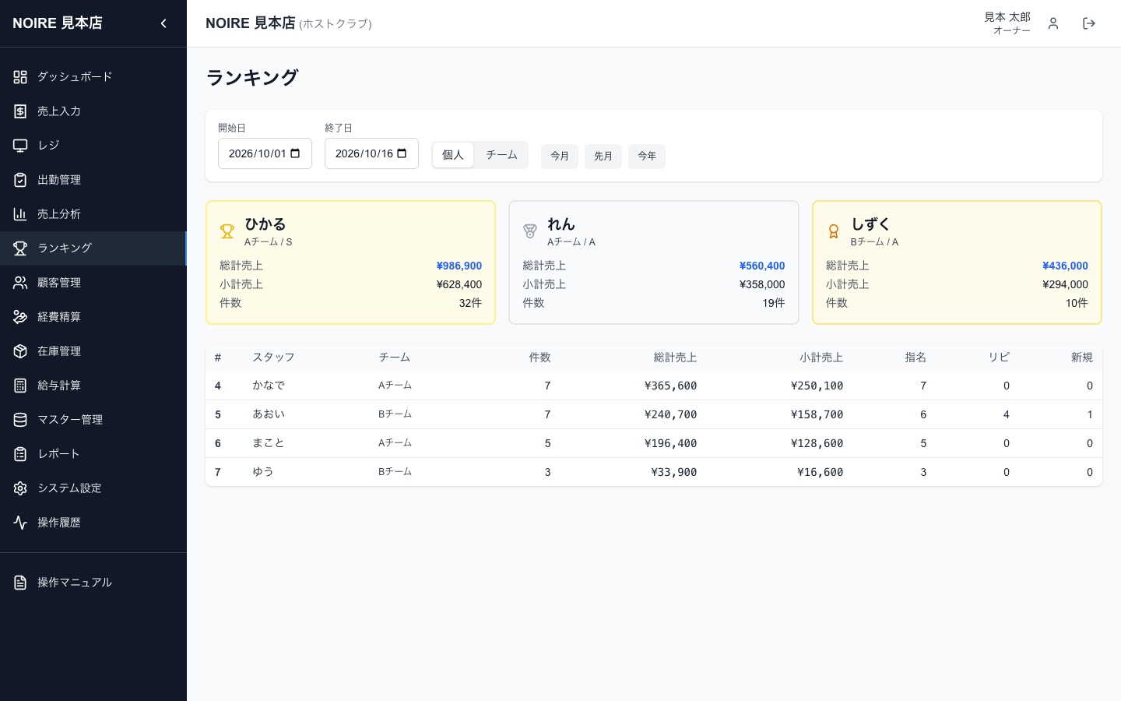Click the まこと staff row name
Screen dimensions: 1121x701
pos(269,443)
